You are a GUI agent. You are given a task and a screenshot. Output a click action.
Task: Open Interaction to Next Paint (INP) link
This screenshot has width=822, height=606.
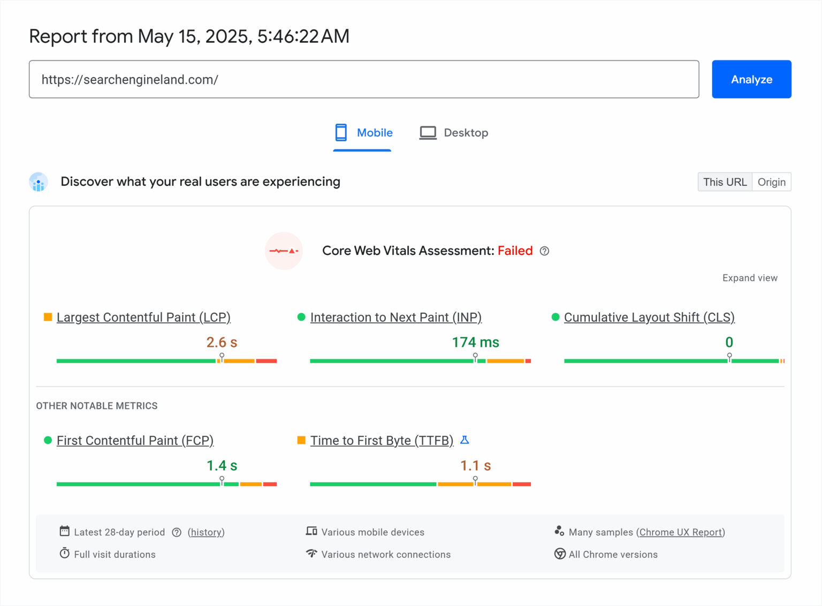tap(396, 317)
